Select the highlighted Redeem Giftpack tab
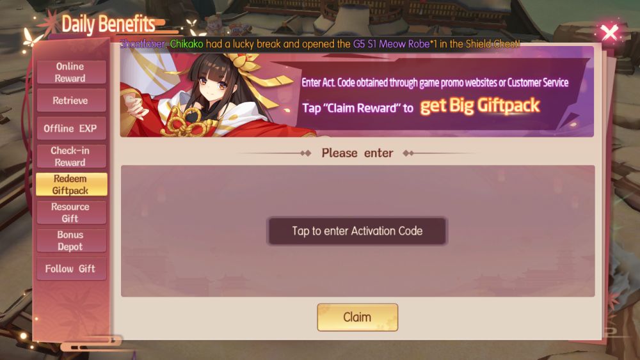640x360 pixels. coord(71,184)
